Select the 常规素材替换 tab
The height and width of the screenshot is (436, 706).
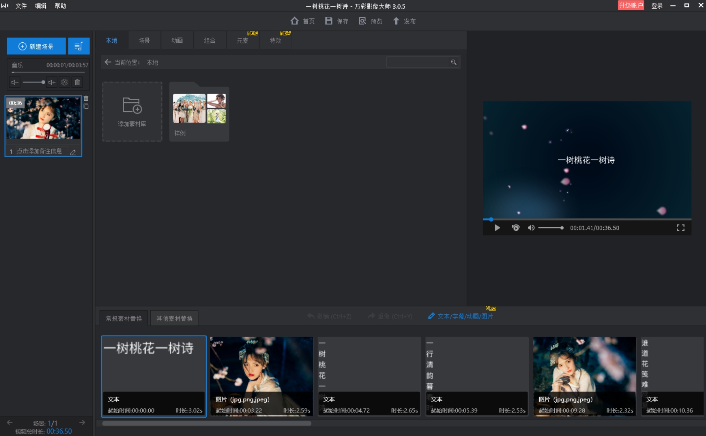click(x=124, y=318)
